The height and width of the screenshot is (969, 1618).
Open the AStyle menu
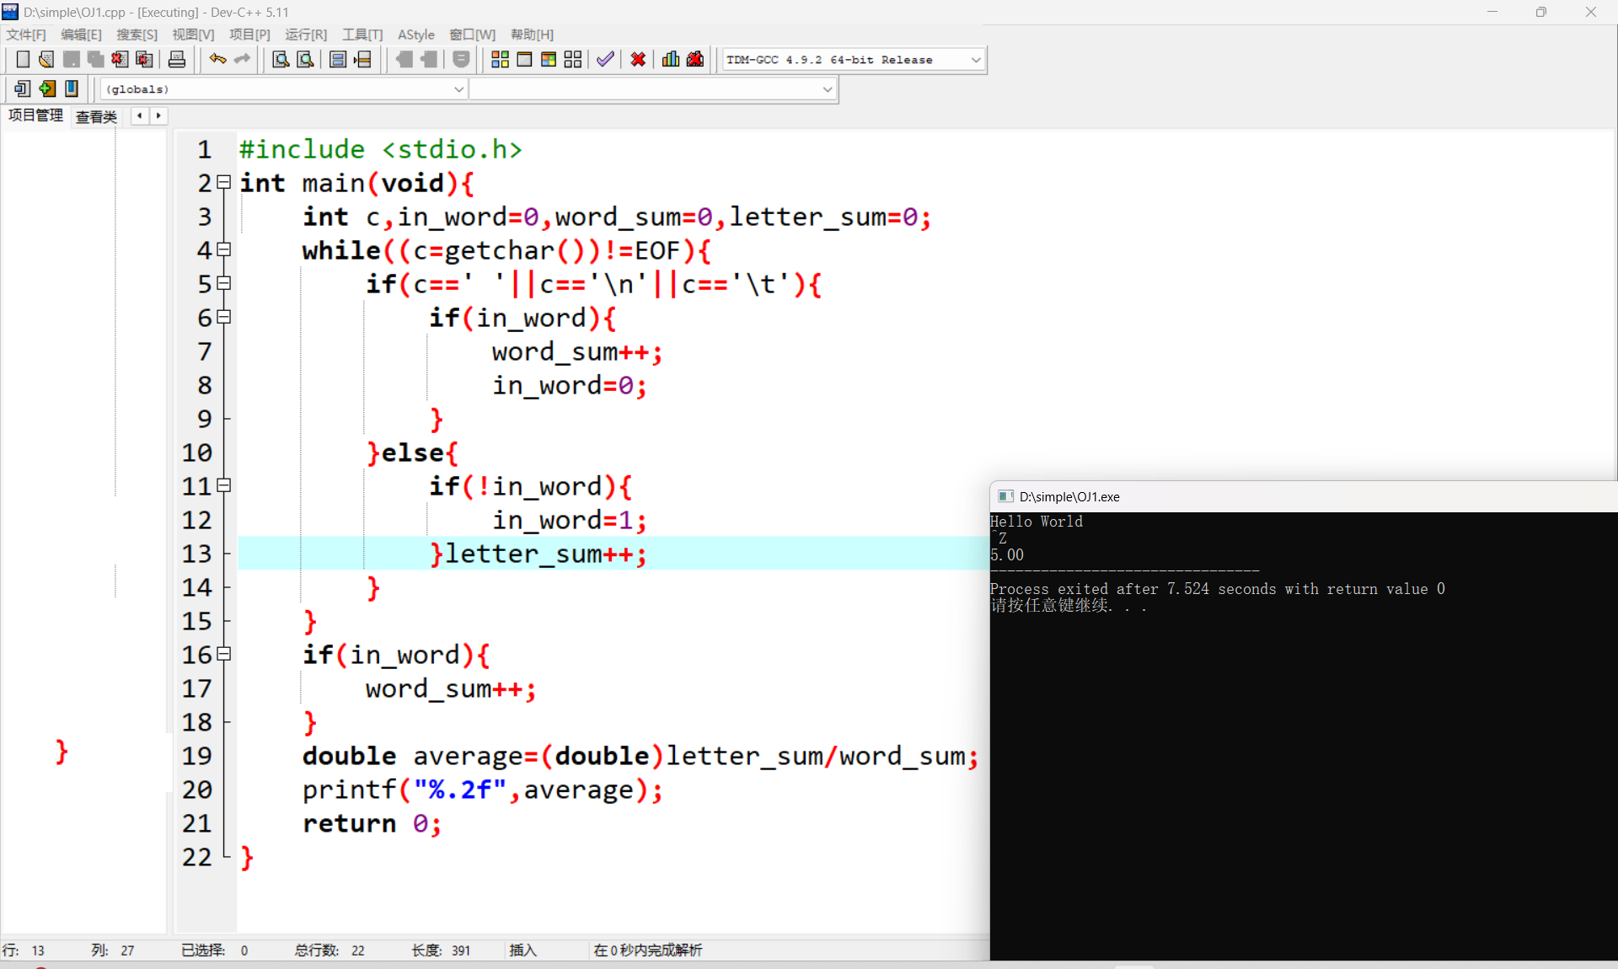tap(415, 35)
